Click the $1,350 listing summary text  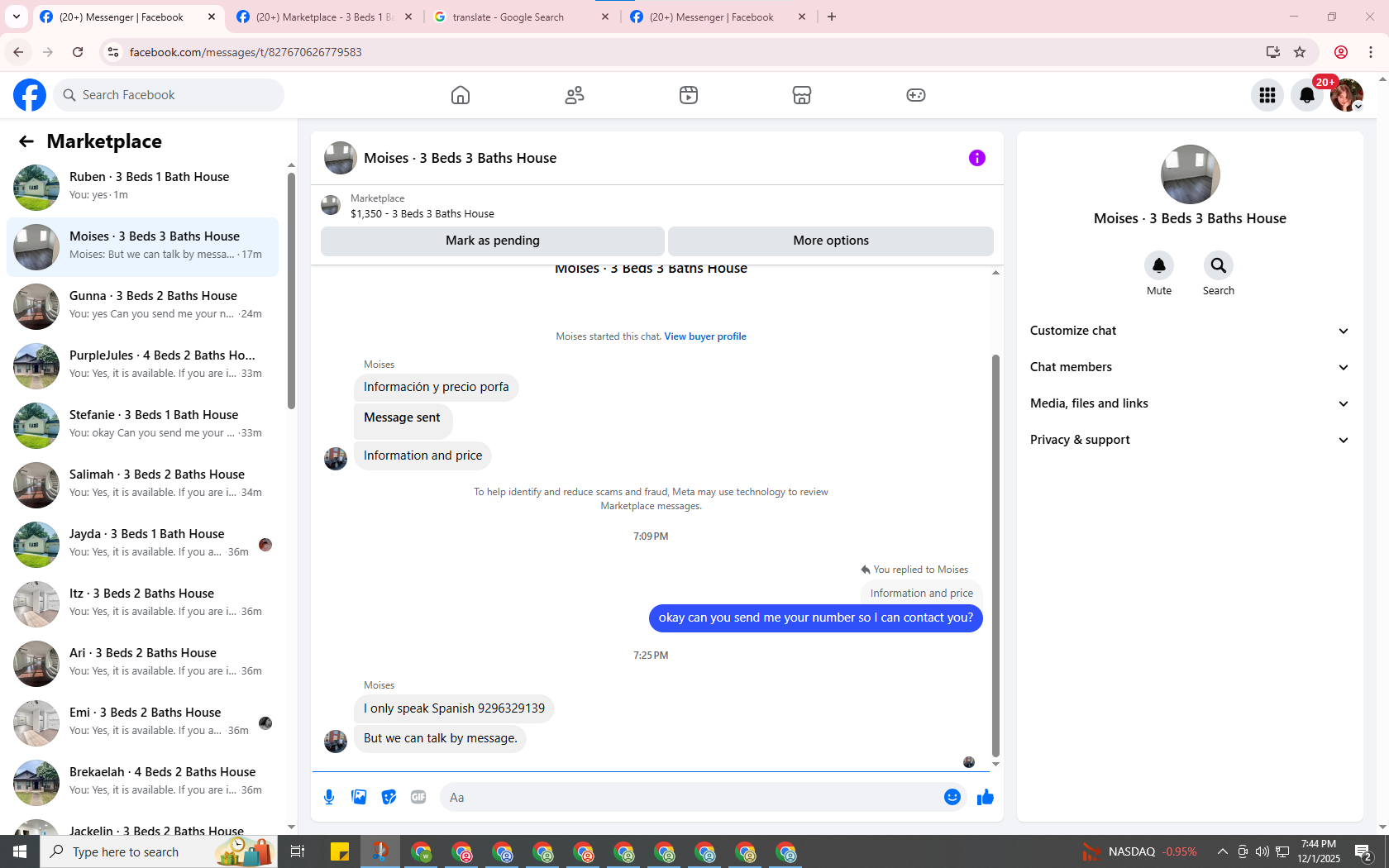(422, 213)
